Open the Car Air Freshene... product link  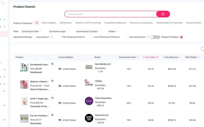[x=40, y=116]
